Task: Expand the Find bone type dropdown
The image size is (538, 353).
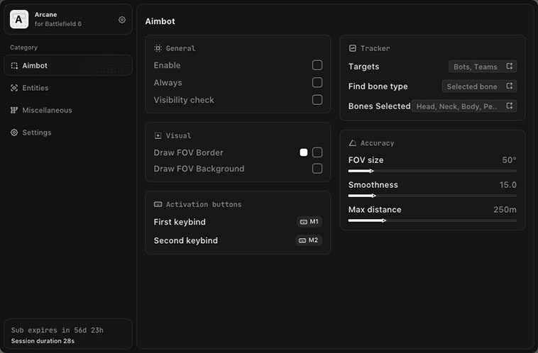Action: pos(479,86)
